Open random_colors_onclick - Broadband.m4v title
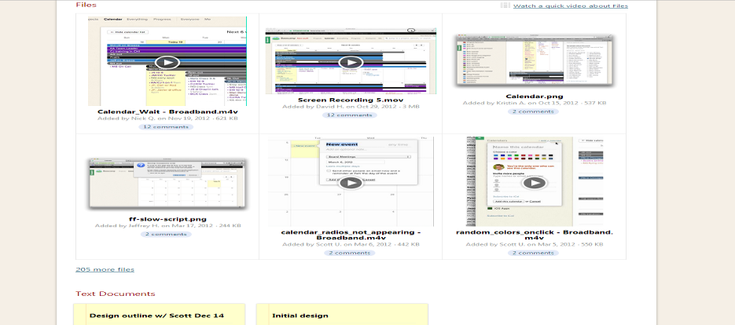The width and height of the screenshot is (735, 325). (x=535, y=235)
